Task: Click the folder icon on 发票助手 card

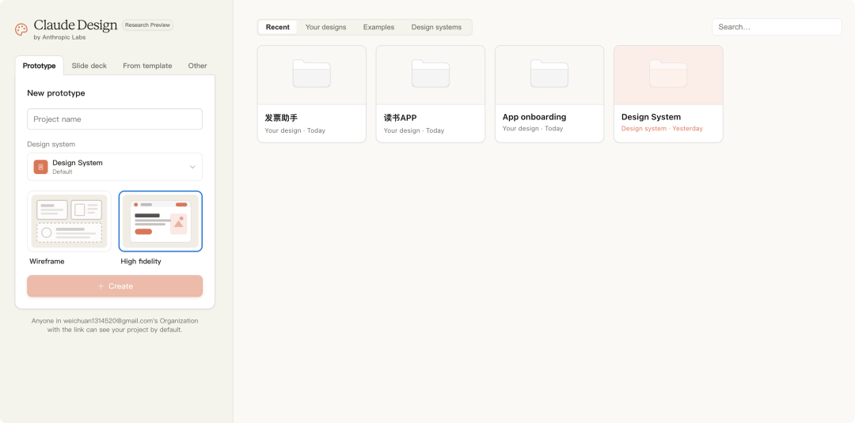Action: coord(311,74)
